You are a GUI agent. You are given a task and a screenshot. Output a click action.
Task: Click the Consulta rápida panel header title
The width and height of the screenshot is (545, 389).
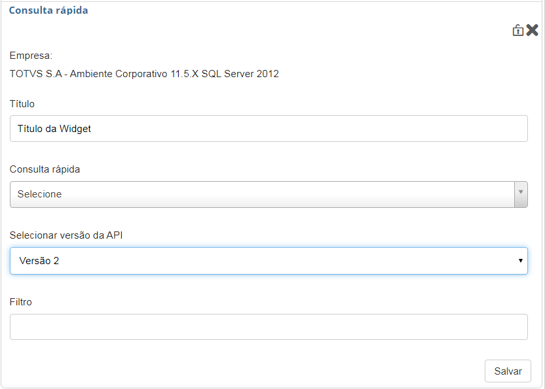pos(48,10)
